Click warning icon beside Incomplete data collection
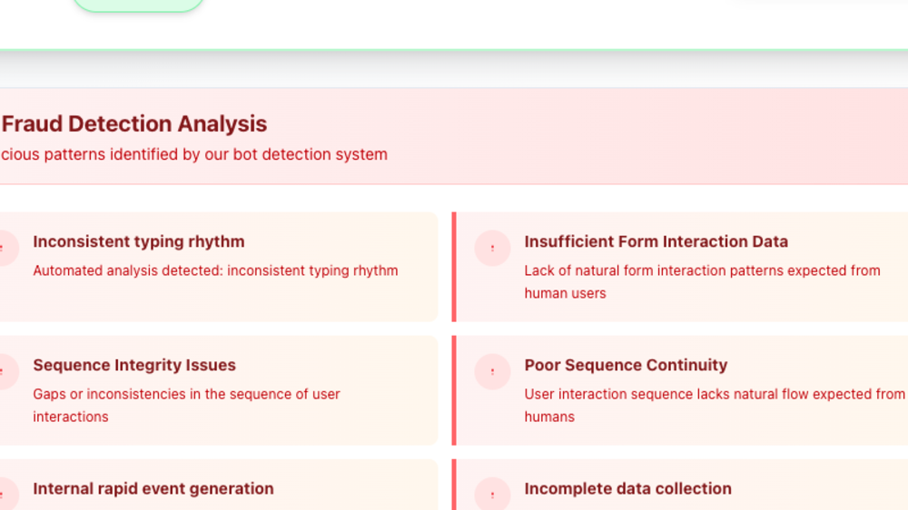 pyautogui.click(x=492, y=495)
